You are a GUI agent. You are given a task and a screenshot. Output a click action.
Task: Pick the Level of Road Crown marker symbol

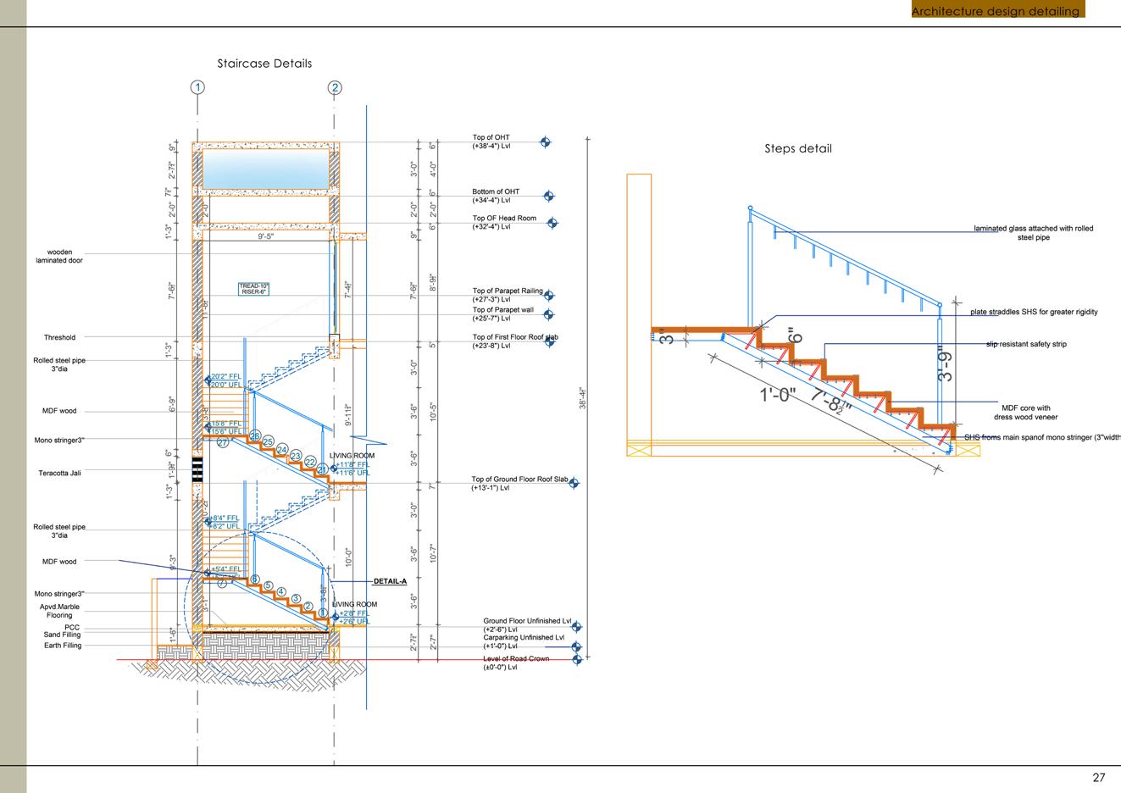point(577,659)
